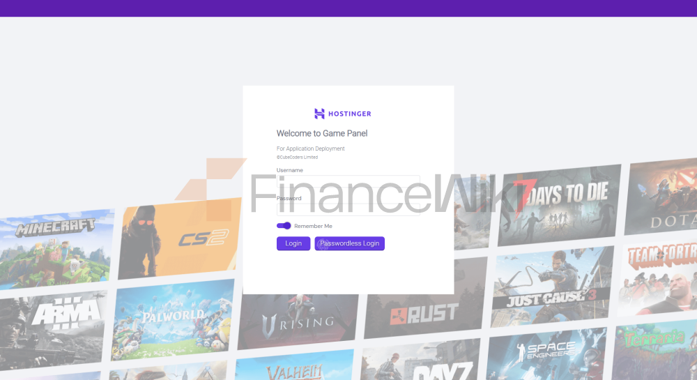Select the DayZ game thumbnail
This screenshot has height=380, width=697.
tap(420, 360)
